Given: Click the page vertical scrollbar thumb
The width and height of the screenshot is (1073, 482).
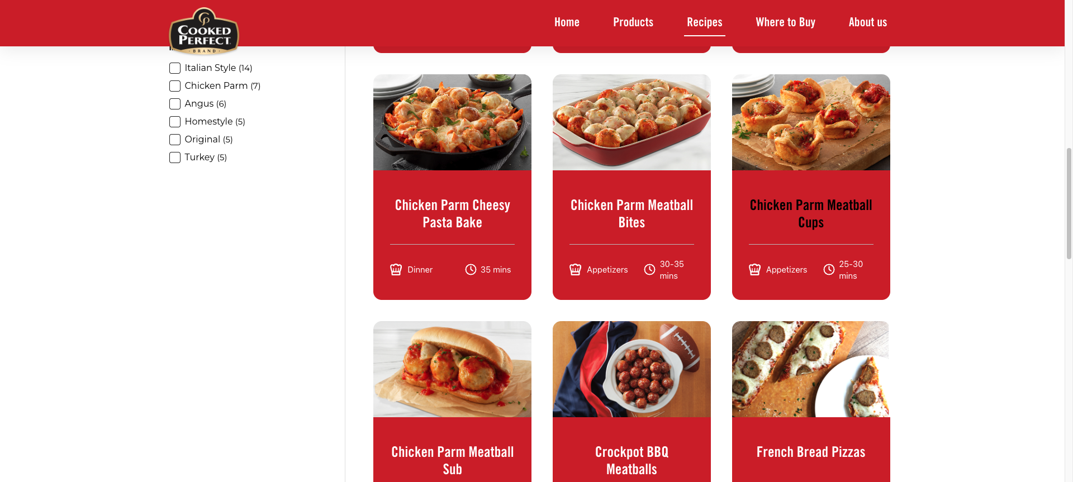Looking at the screenshot, I should [1069, 204].
